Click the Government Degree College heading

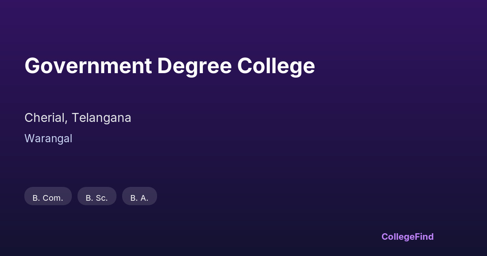click(170, 66)
